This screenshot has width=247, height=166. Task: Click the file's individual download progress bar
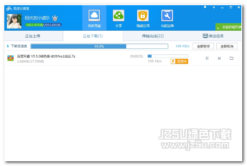168,56
